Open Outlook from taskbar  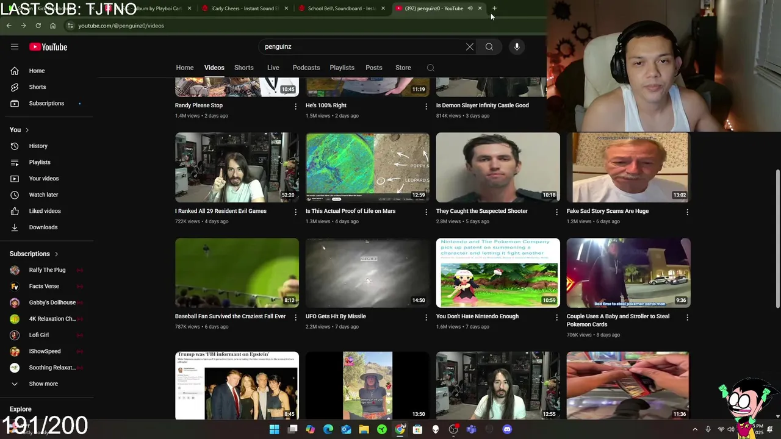click(x=346, y=429)
